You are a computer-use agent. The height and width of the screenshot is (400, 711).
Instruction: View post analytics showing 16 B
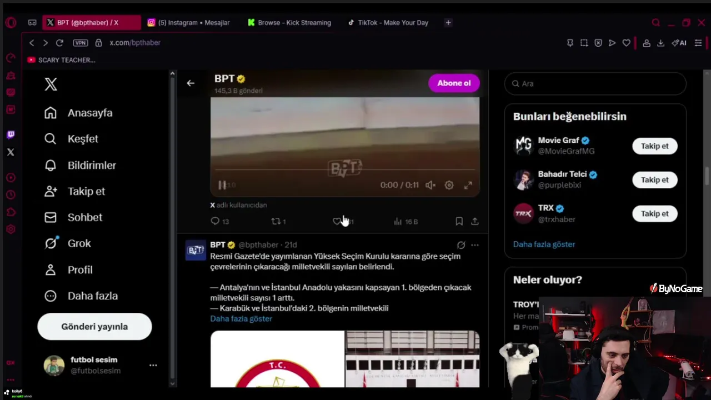405,221
